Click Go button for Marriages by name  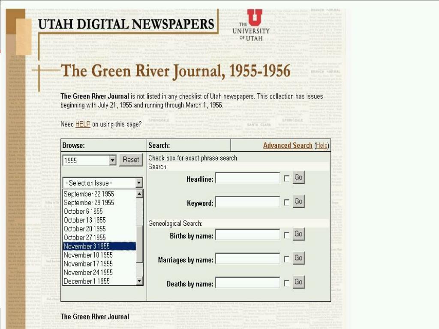(298, 258)
